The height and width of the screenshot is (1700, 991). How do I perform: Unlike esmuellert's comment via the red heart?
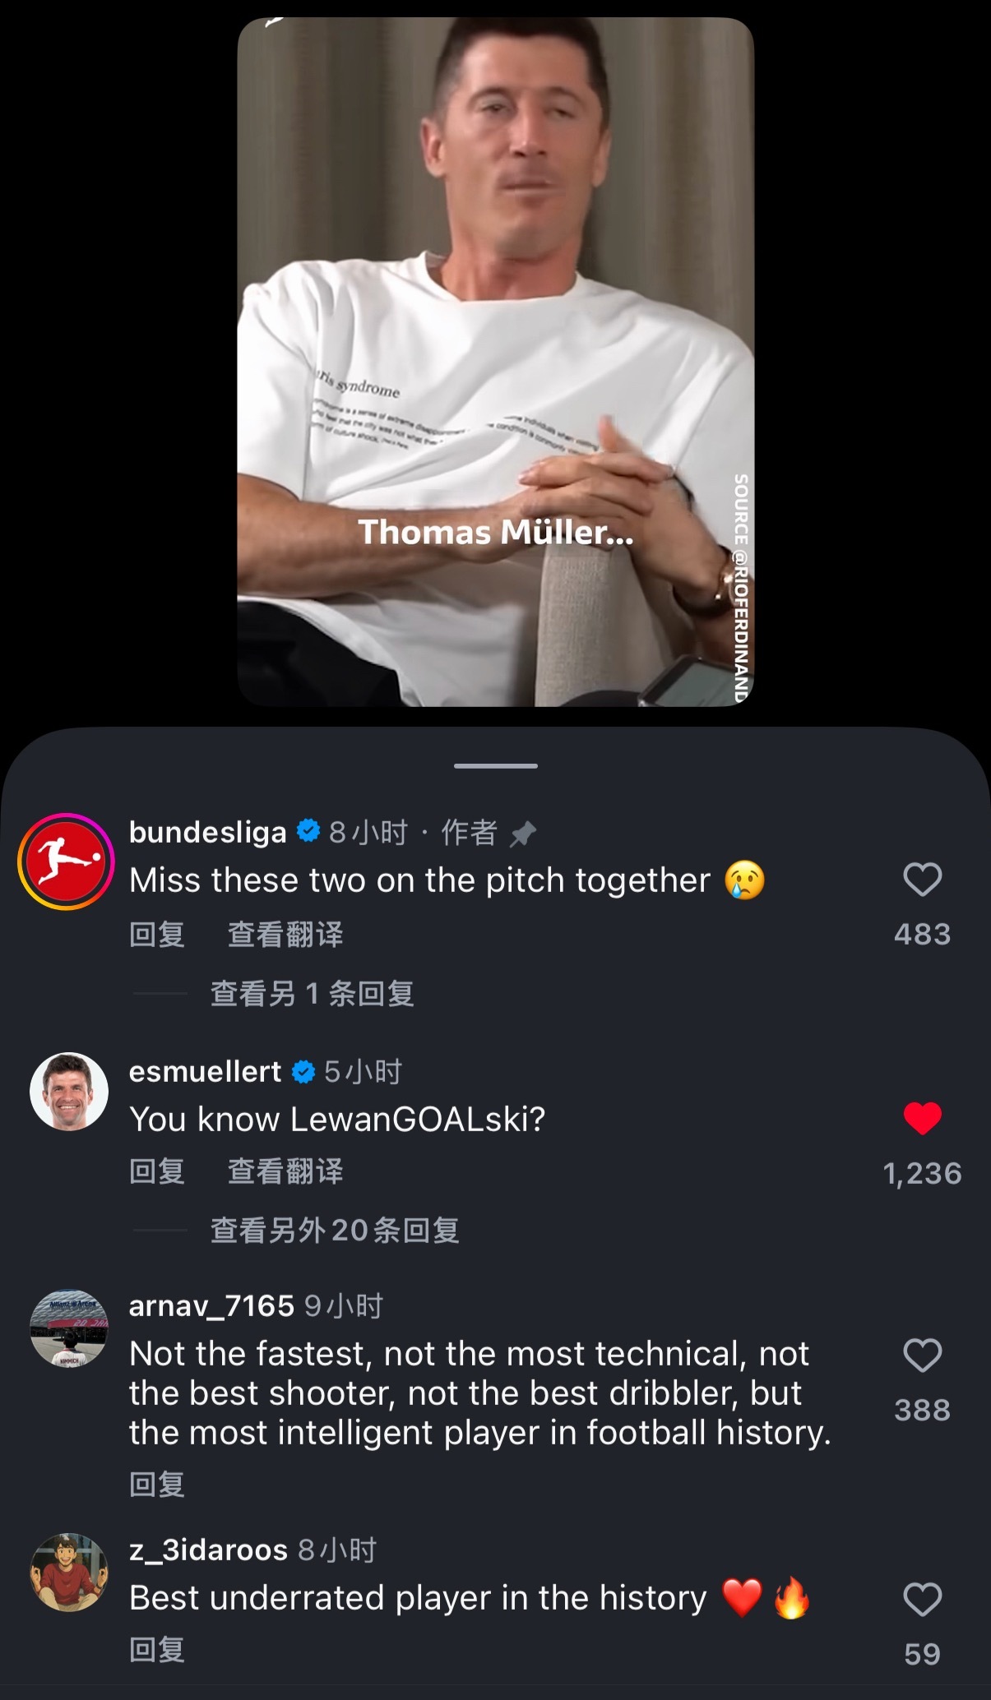(x=922, y=1119)
